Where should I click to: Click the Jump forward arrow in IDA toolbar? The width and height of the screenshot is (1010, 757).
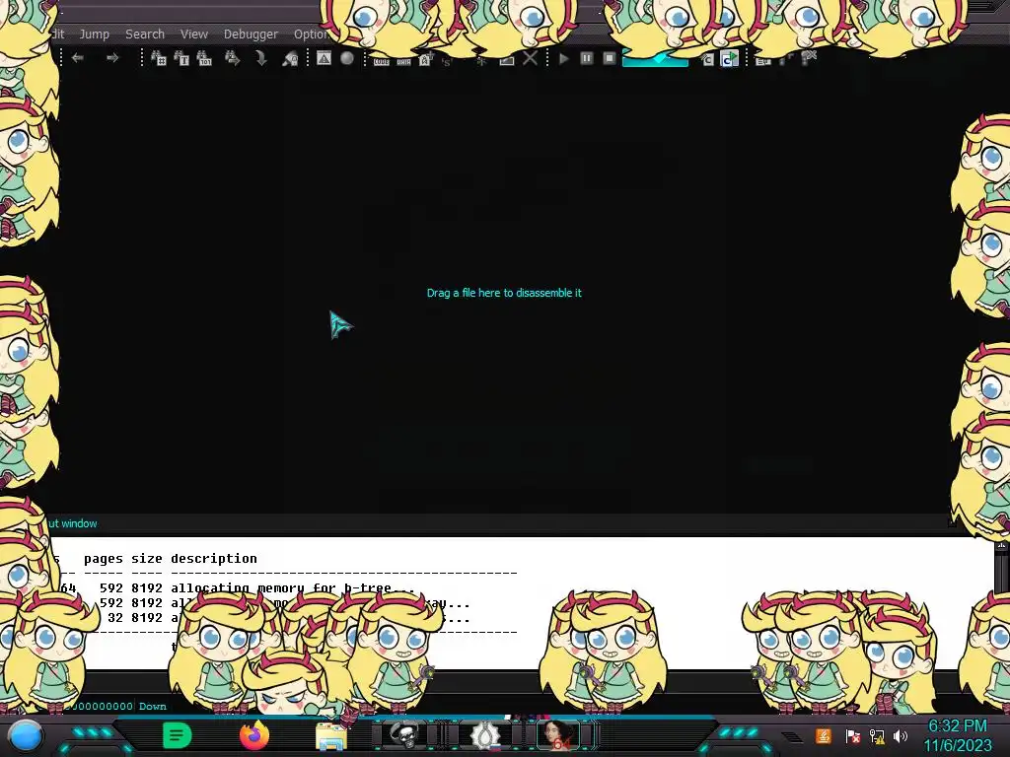coord(112,58)
